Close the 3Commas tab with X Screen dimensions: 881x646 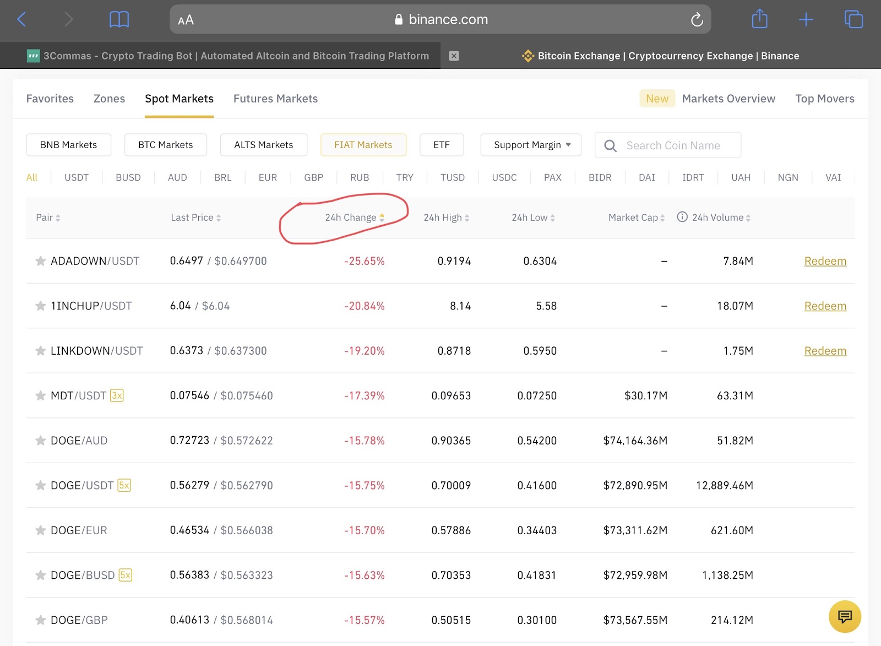click(x=454, y=56)
